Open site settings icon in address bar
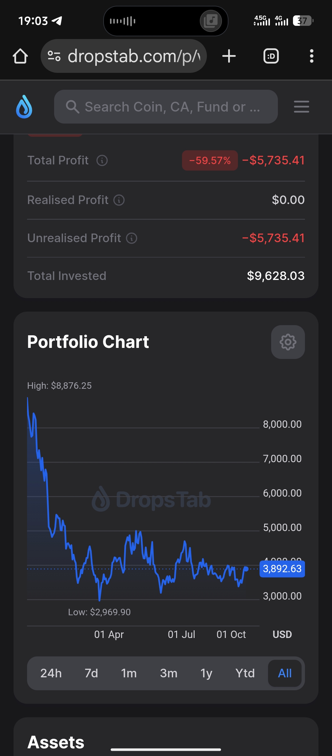This screenshot has width=332, height=756. pos(54,56)
